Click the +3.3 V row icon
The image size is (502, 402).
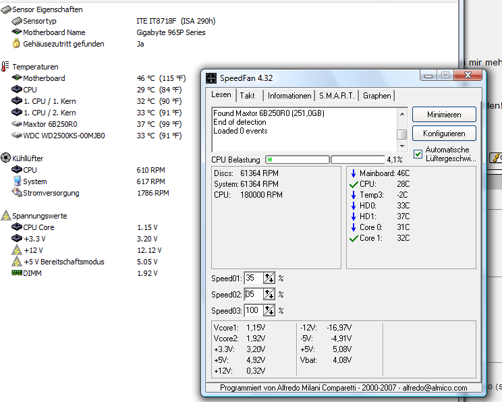point(17,239)
